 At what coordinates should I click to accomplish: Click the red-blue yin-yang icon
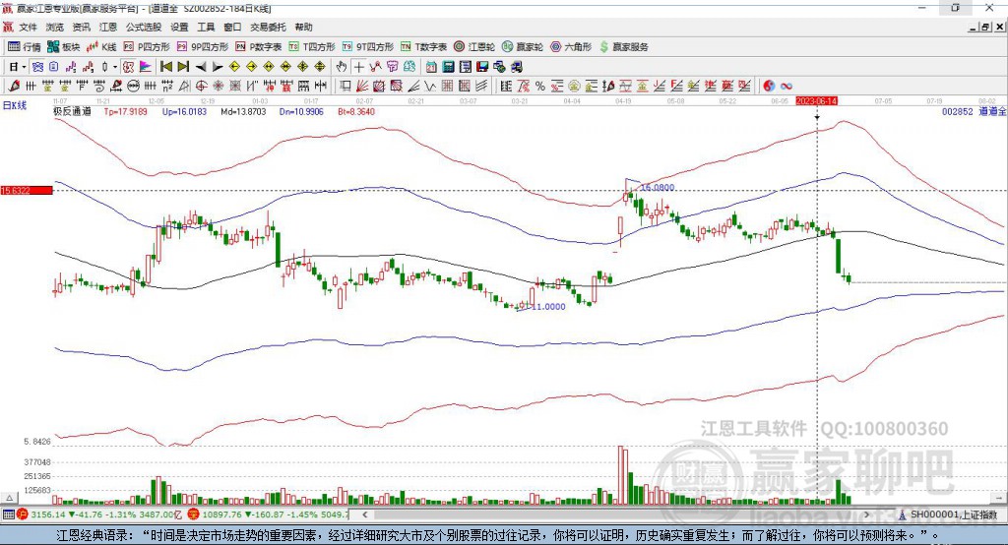point(769,86)
